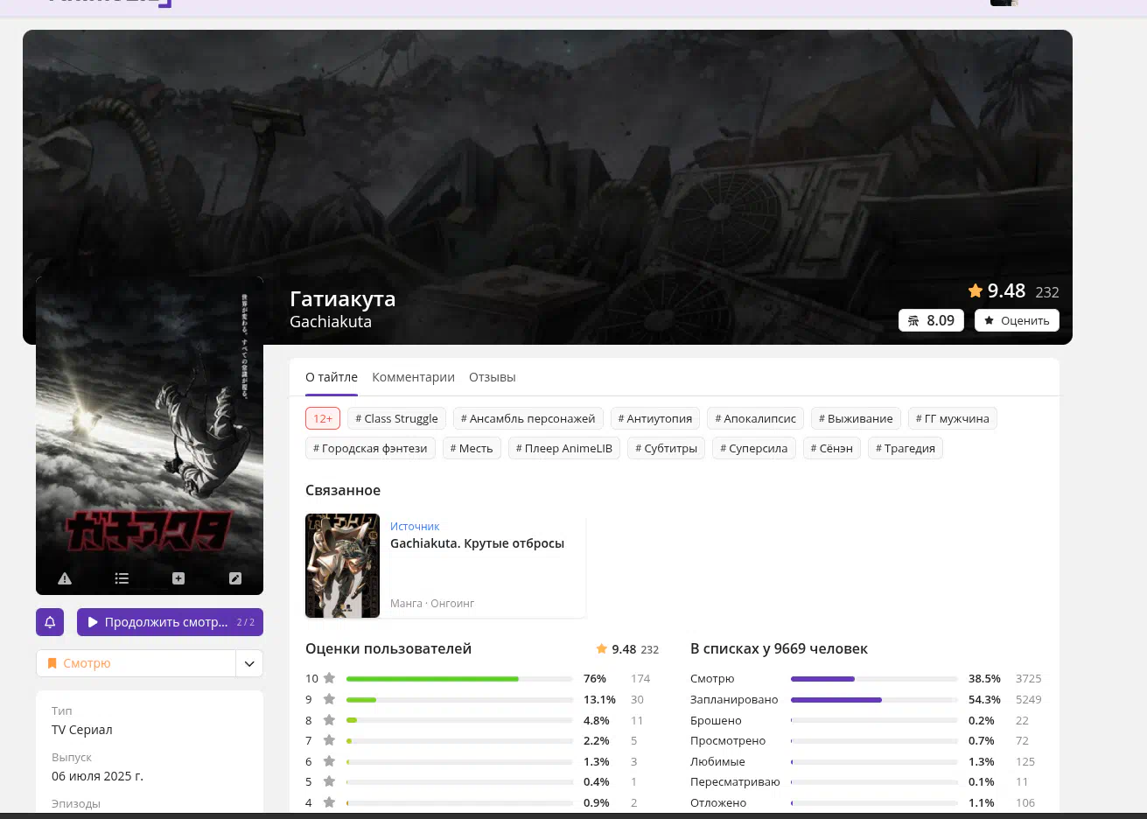Click the 06 июля 2025 г. release date
1147x819 pixels.
(x=97, y=776)
